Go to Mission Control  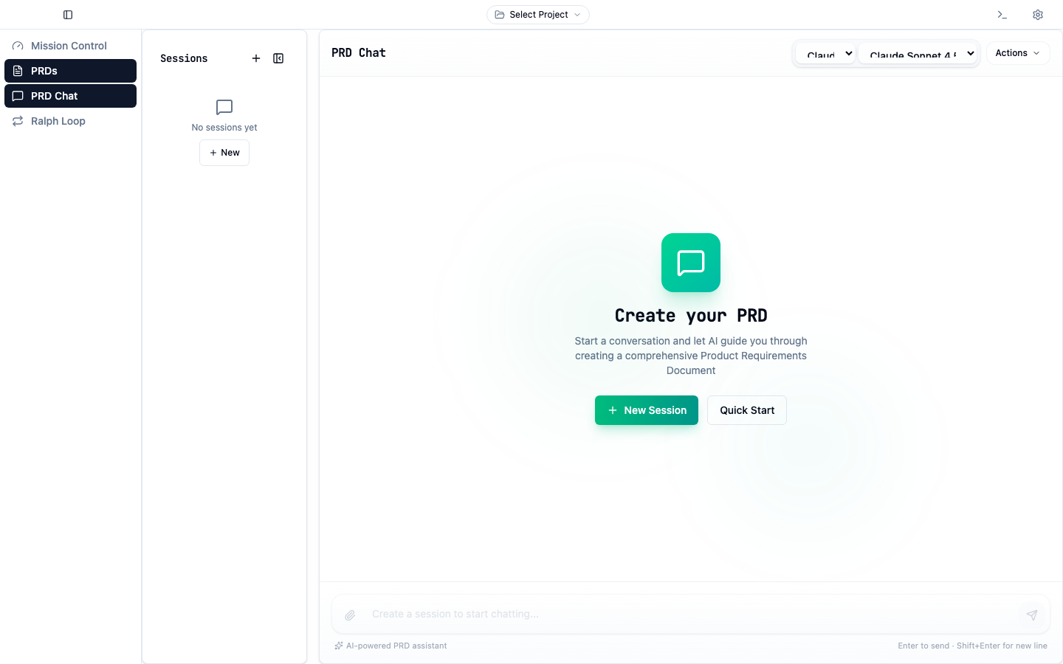click(x=69, y=46)
